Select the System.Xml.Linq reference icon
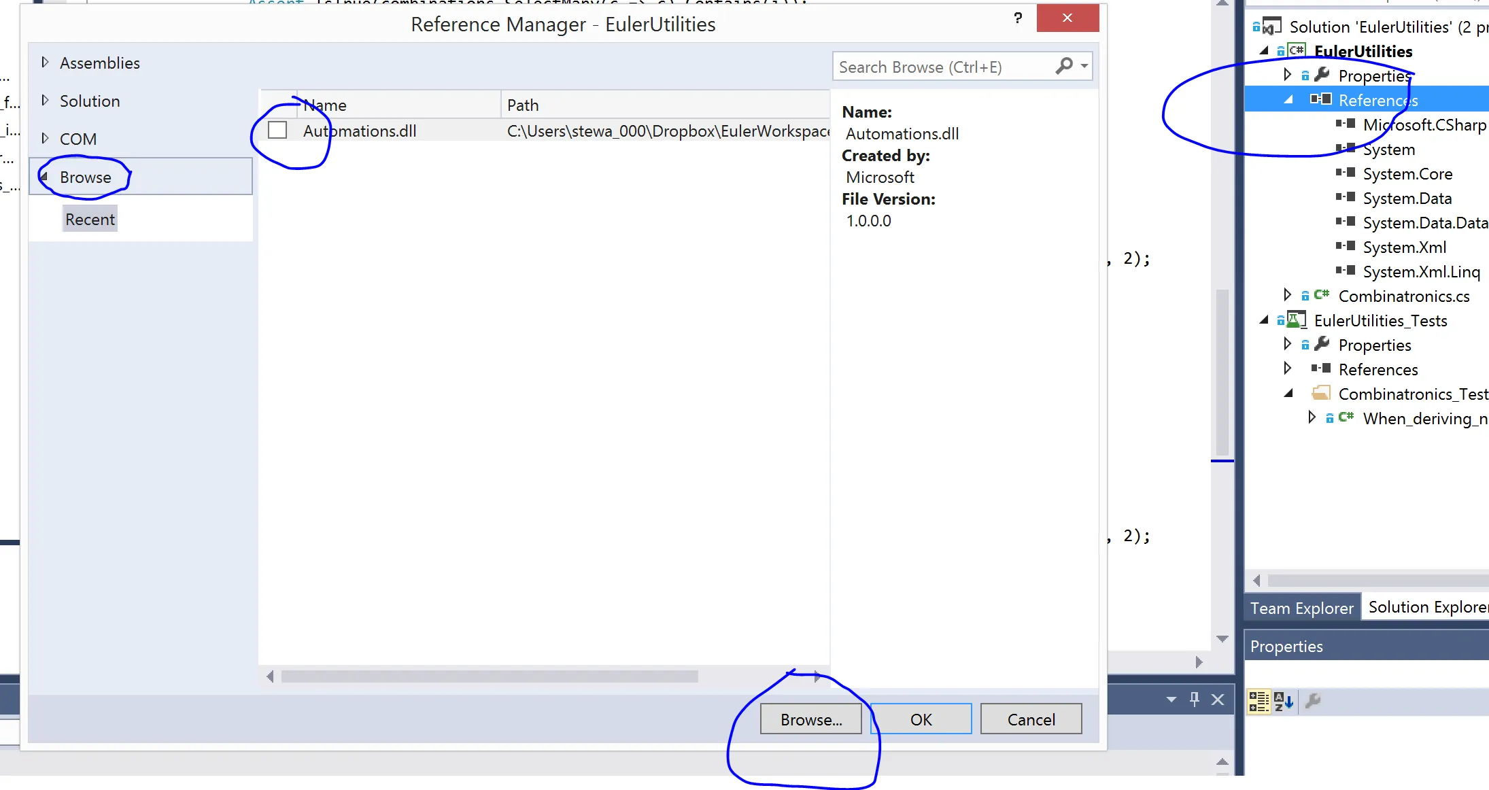 coord(1346,271)
